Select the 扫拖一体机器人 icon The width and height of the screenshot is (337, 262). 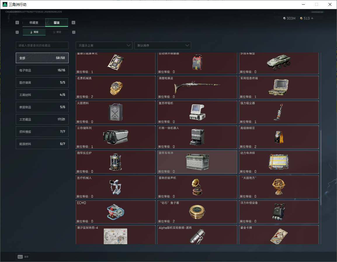pos(197,137)
